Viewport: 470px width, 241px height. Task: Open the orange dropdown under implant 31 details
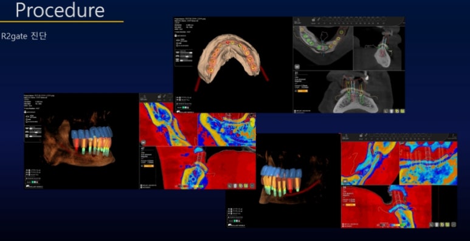[x=303, y=91]
